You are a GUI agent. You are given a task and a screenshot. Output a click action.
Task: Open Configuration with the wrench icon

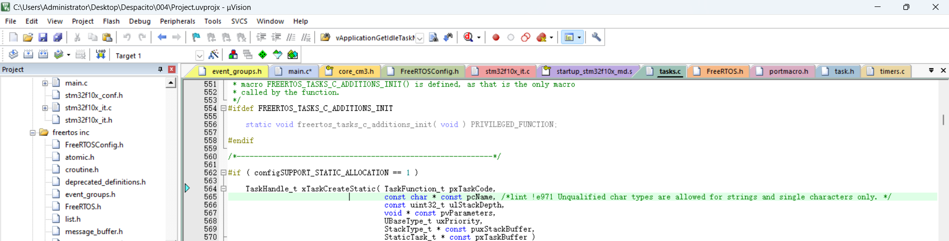(596, 37)
